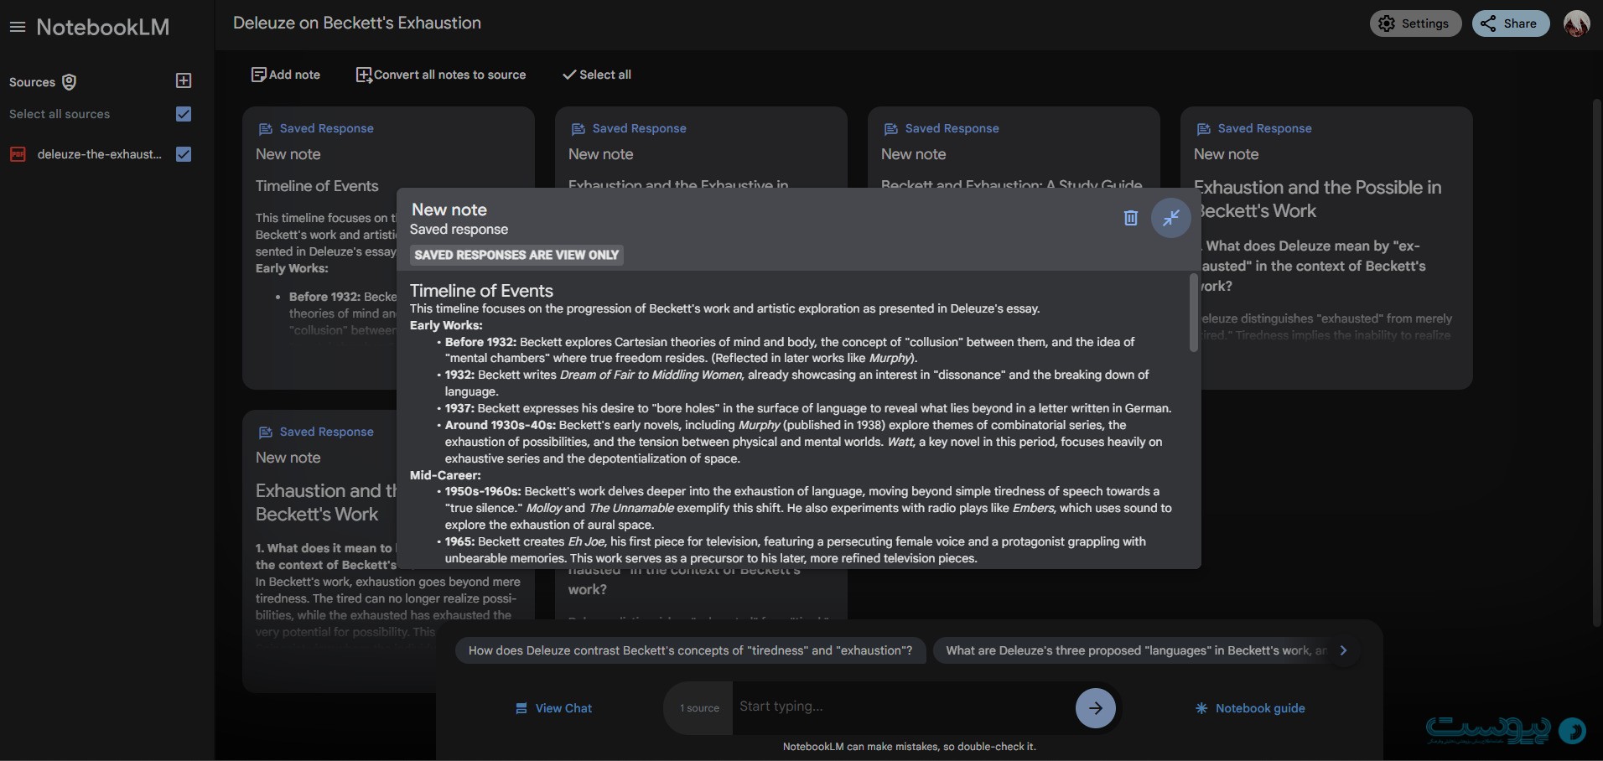
Task: Click the NotebookLM logo text
Action: point(103,27)
